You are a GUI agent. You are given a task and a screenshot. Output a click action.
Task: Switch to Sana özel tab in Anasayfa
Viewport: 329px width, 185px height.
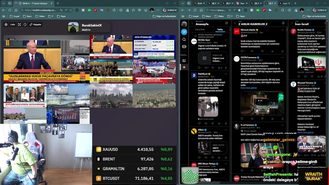[x=200, y=30]
